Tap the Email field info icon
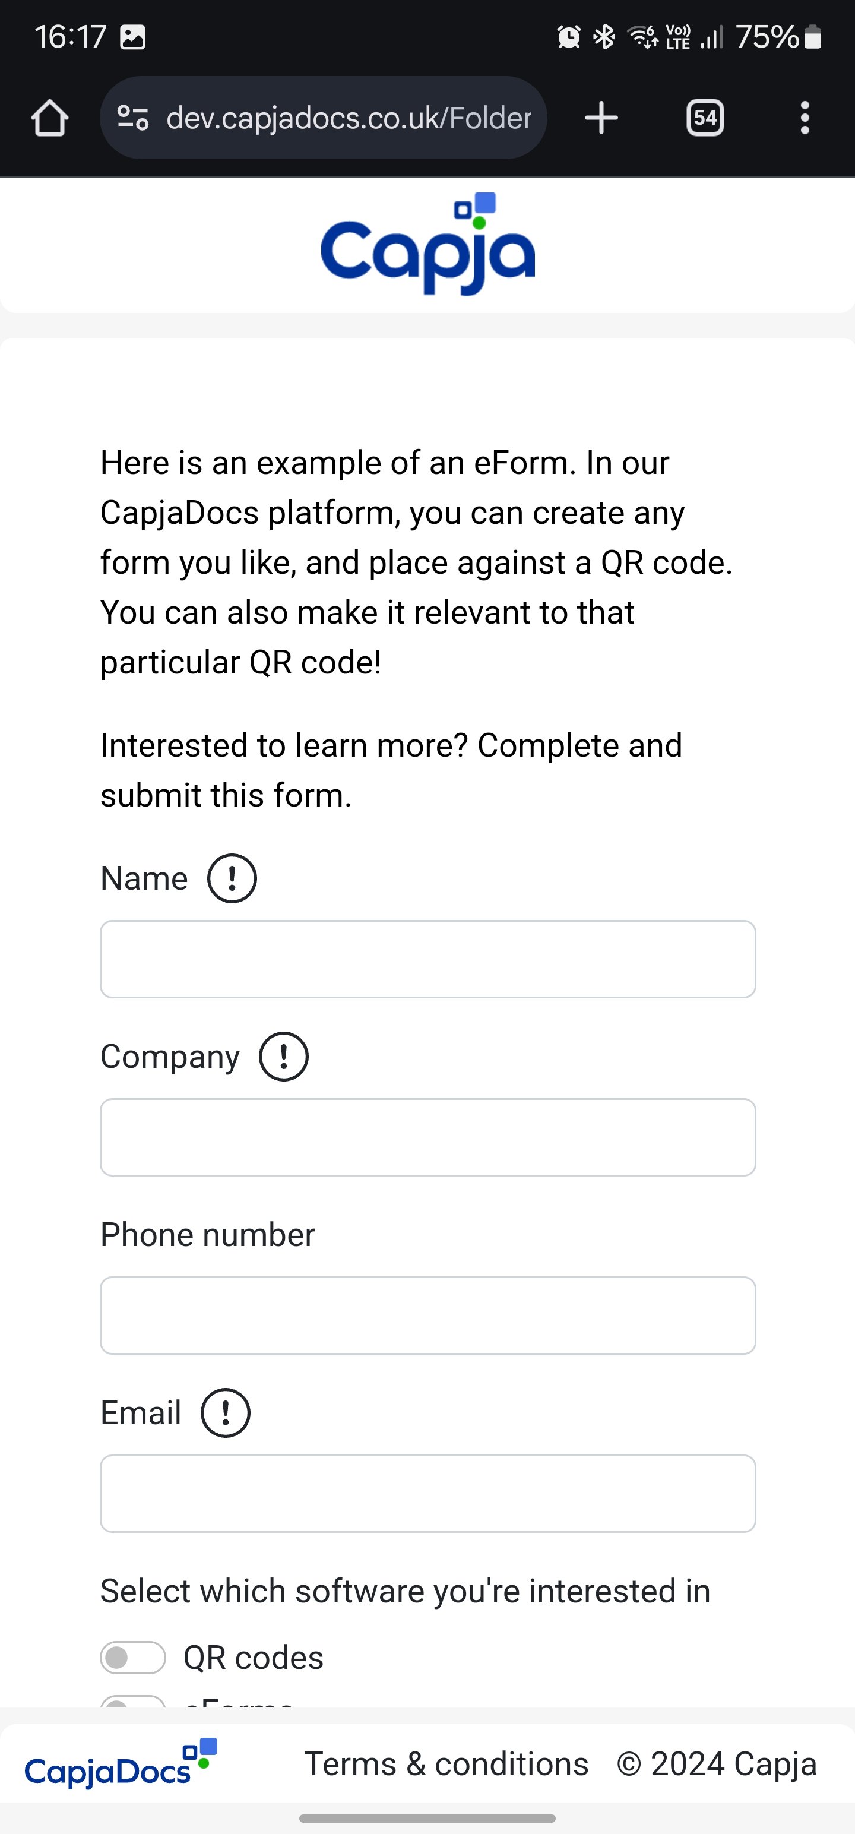Screen dimensions: 855x1834 coord(226,1414)
